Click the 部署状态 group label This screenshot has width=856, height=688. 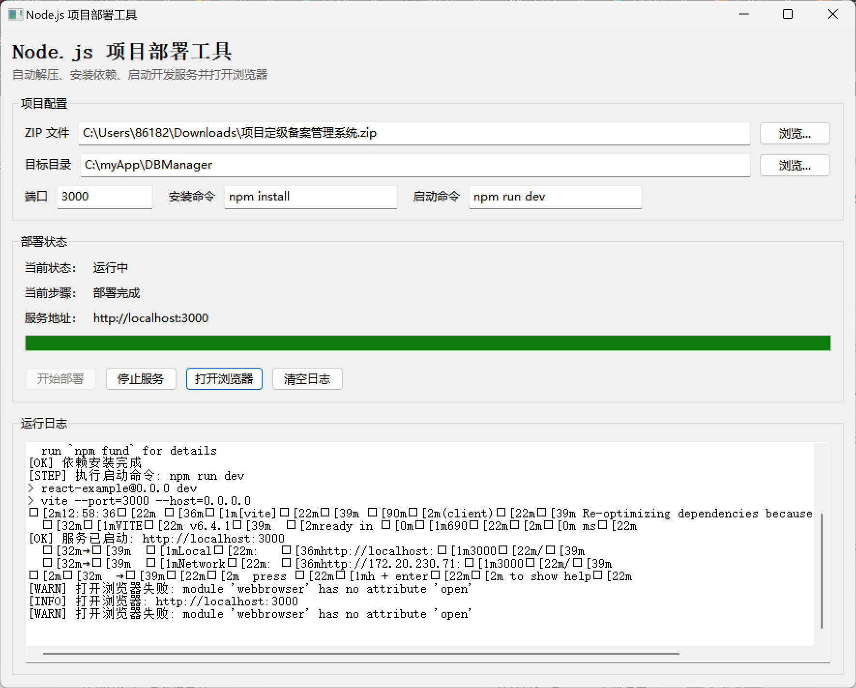[44, 242]
